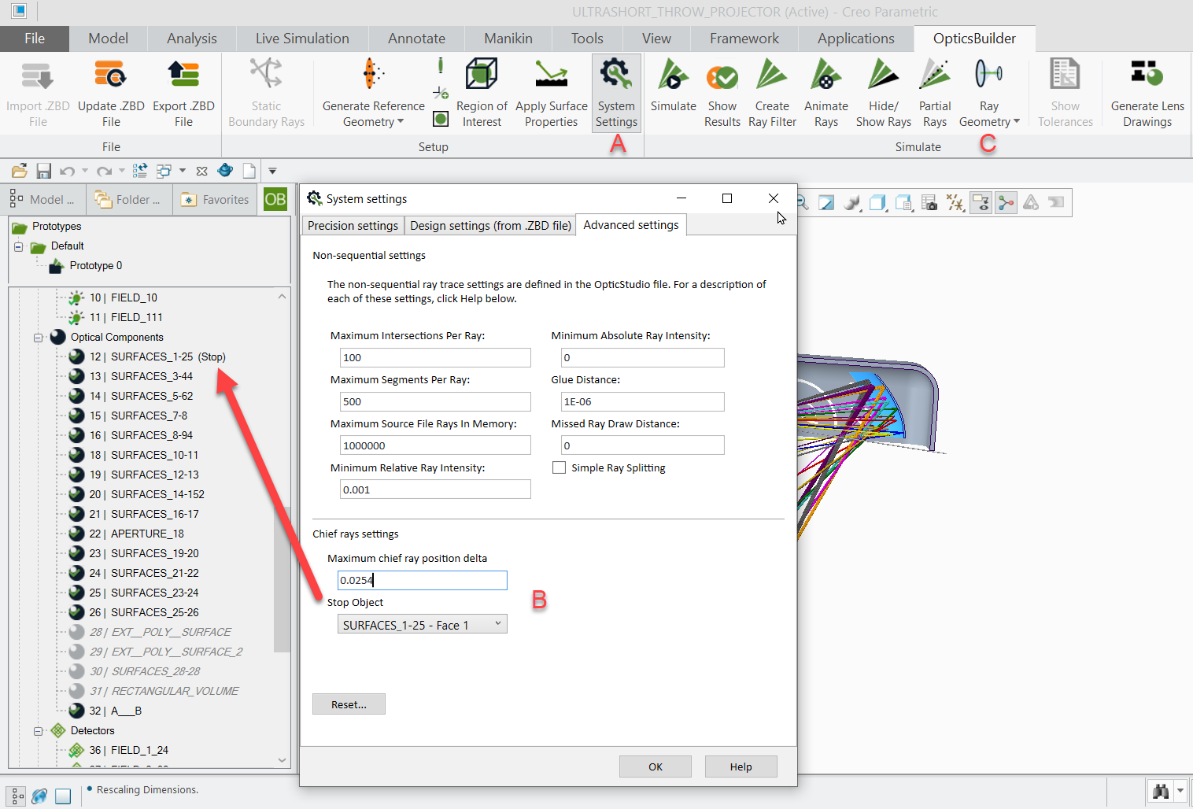Save the model with the floppy disk icon
Viewport: 1193px width, 809px height.
pos(43,171)
